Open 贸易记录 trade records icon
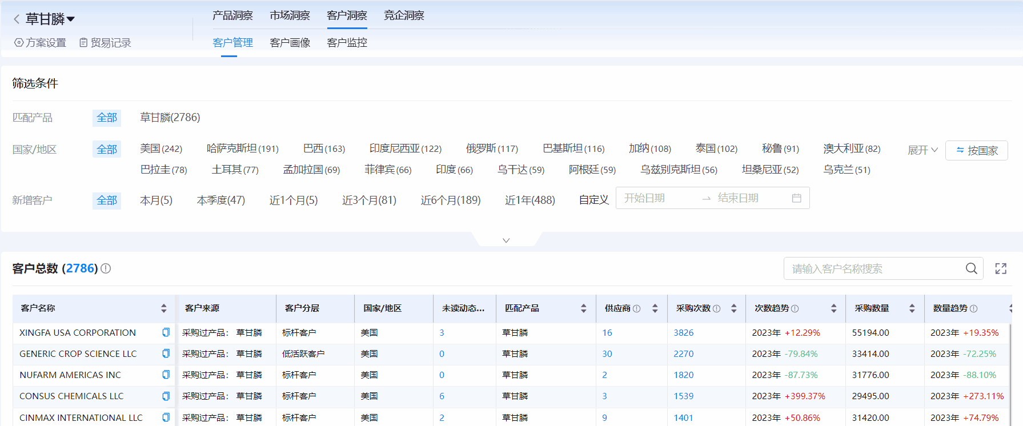The width and height of the screenshot is (1023, 426). point(83,43)
